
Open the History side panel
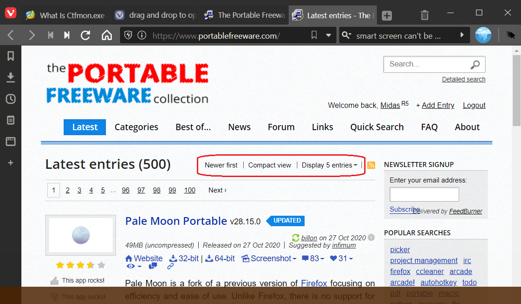click(10, 99)
